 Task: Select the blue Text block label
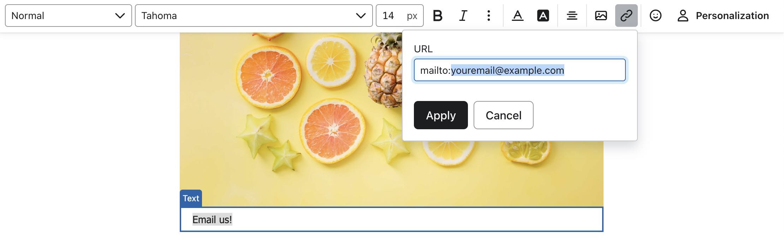pyautogui.click(x=191, y=198)
